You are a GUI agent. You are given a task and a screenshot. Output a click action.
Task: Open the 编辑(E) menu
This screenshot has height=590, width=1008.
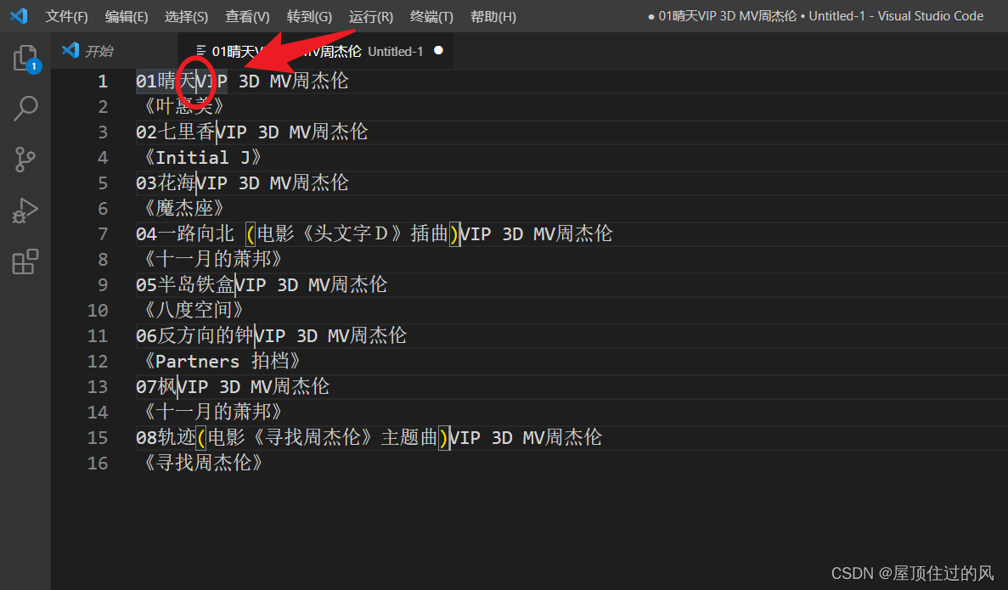tap(127, 17)
